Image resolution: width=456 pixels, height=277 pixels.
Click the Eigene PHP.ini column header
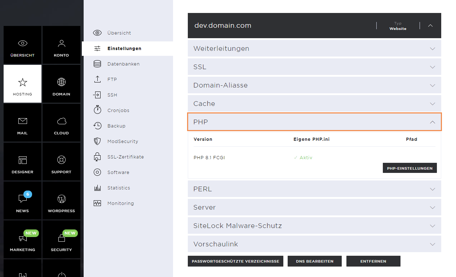[311, 139]
